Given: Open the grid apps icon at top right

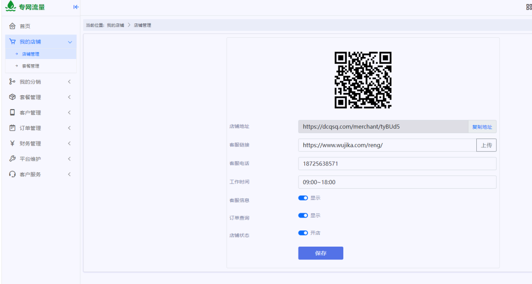Looking at the screenshot, I should coord(529,7).
